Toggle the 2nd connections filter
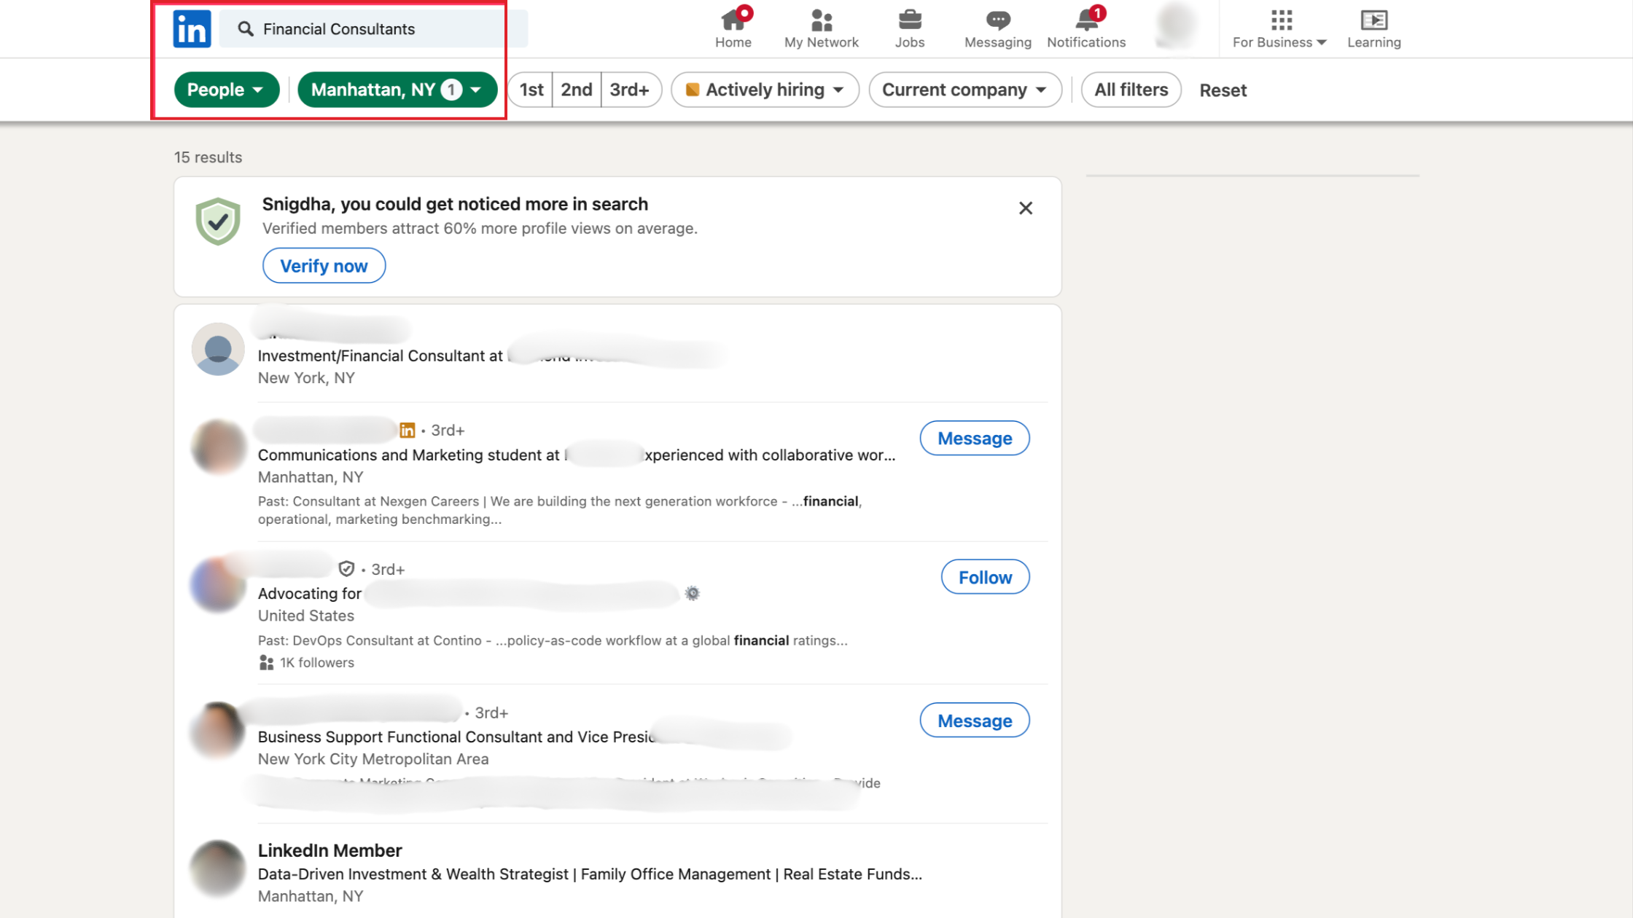This screenshot has height=918, width=1633. click(577, 90)
